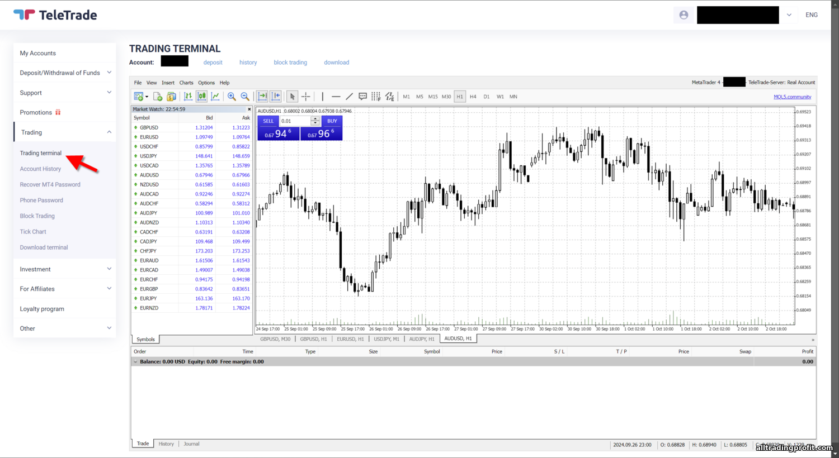
Task: Toggle chart auto scroll button
Action: [x=262, y=97]
